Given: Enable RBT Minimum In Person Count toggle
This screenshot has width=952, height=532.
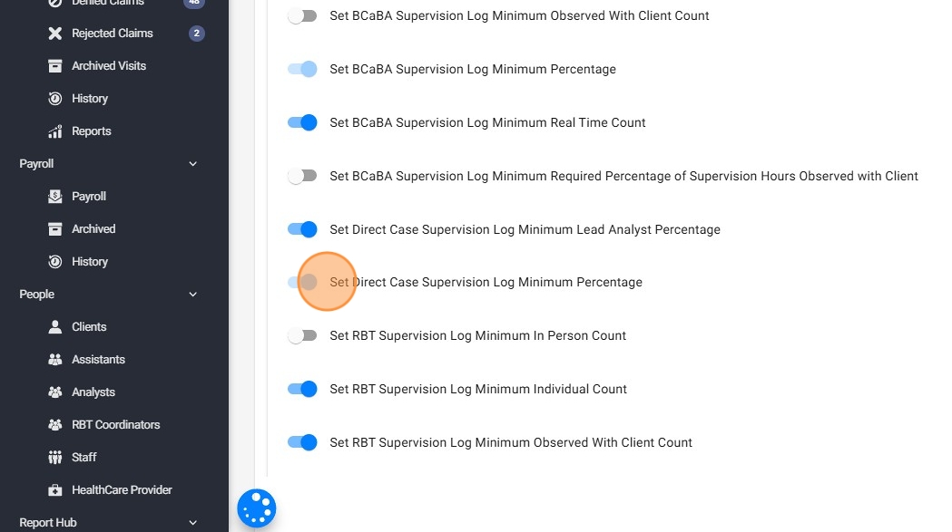Looking at the screenshot, I should click(x=302, y=336).
